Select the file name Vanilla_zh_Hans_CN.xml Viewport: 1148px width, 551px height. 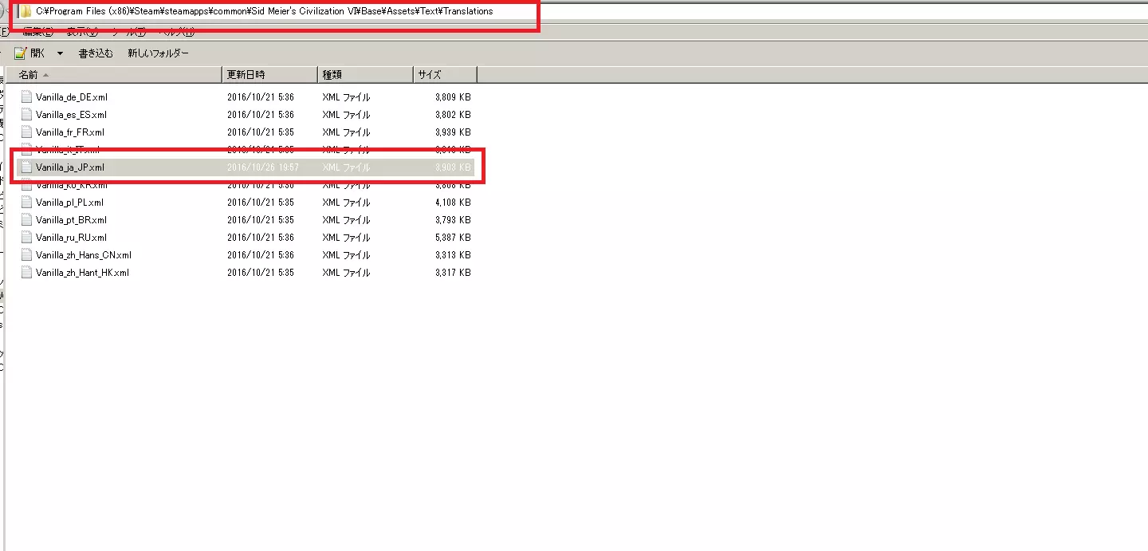pos(84,254)
